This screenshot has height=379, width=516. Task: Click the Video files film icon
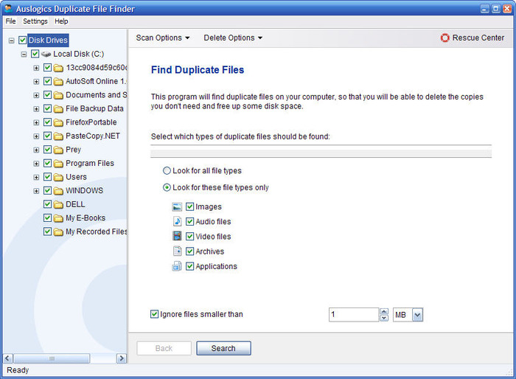click(177, 237)
